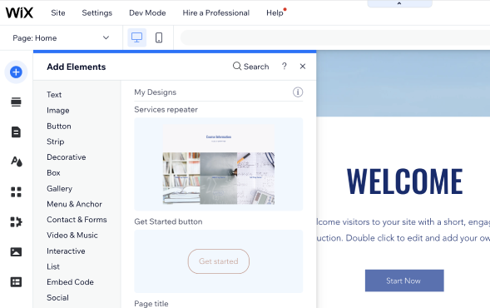
Task: Select the Interactive category
Action: click(66, 251)
